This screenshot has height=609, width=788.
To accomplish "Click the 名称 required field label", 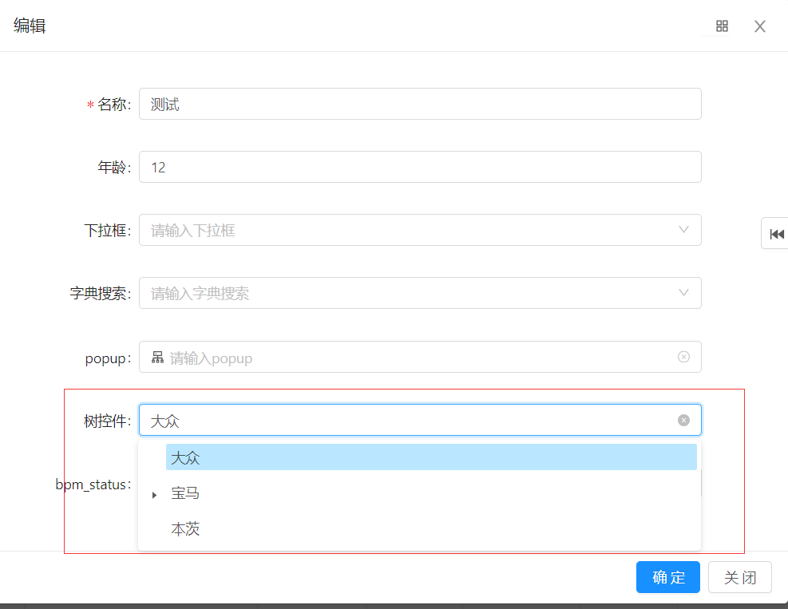I will tap(109, 105).
